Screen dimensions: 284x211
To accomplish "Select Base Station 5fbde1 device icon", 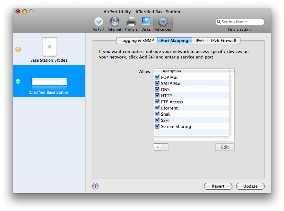I will pyautogui.click(x=49, y=47).
